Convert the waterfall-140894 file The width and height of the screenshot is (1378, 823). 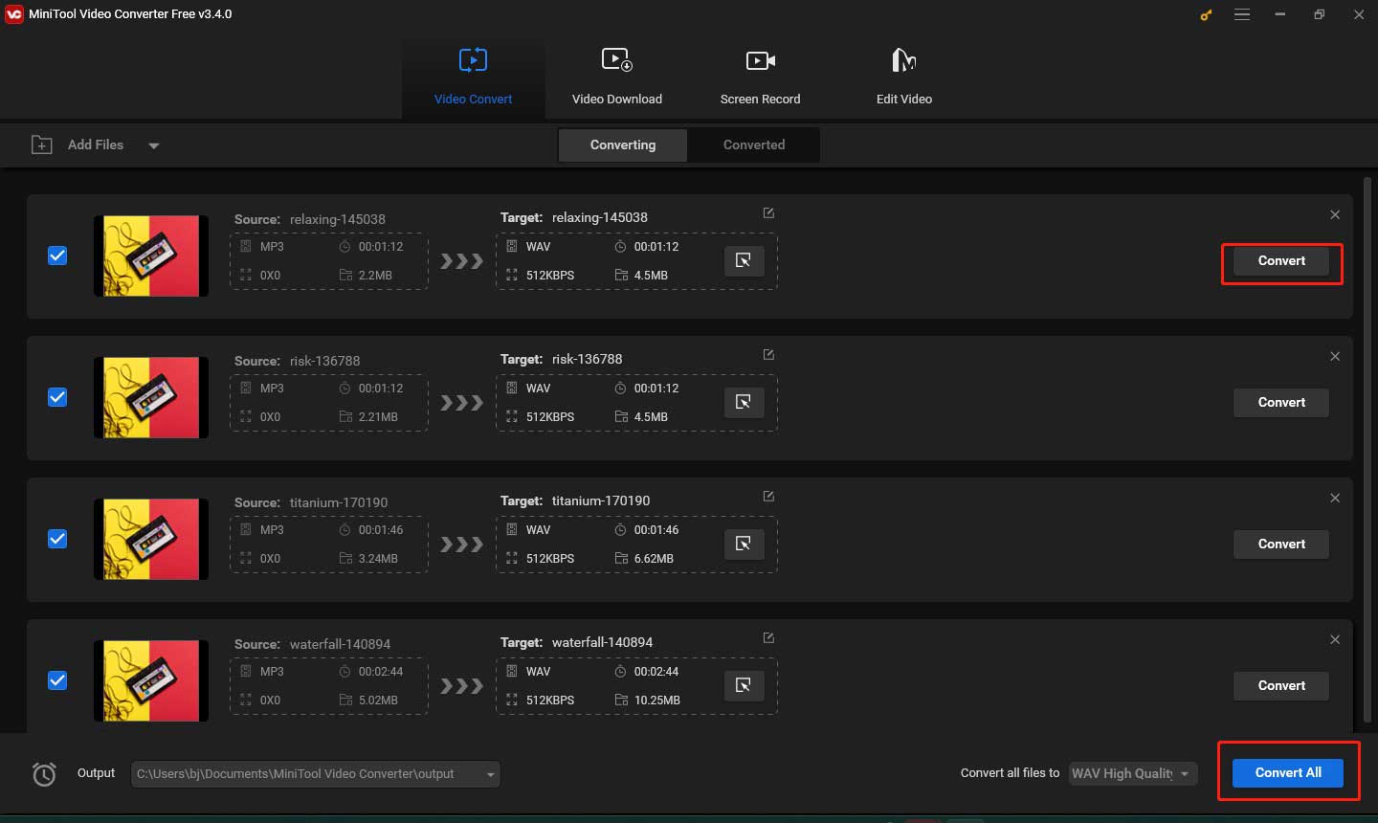(x=1281, y=686)
